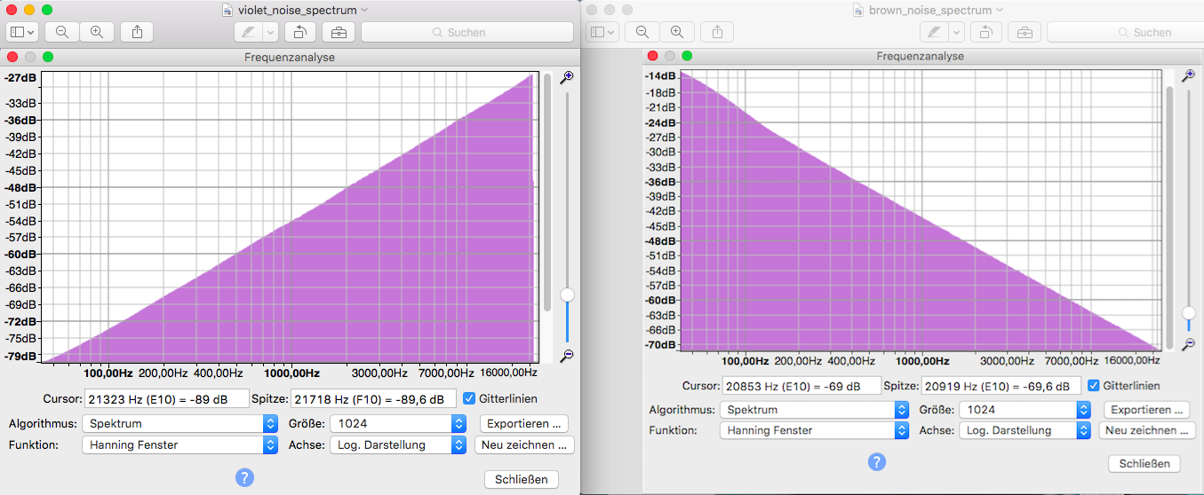Open Algorithmus Spektrum dropdown in violet window
The image size is (1204, 495).
tap(180, 423)
